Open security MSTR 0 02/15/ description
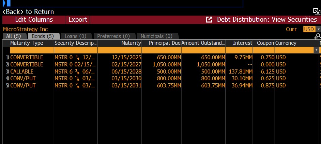Image resolution: width=321 pixels, height=144 pixels. coord(75,65)
